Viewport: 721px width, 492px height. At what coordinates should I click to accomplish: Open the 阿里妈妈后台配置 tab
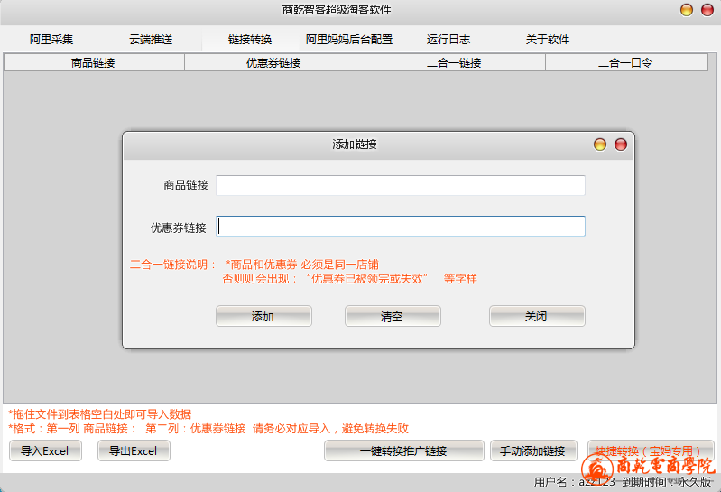349,40
